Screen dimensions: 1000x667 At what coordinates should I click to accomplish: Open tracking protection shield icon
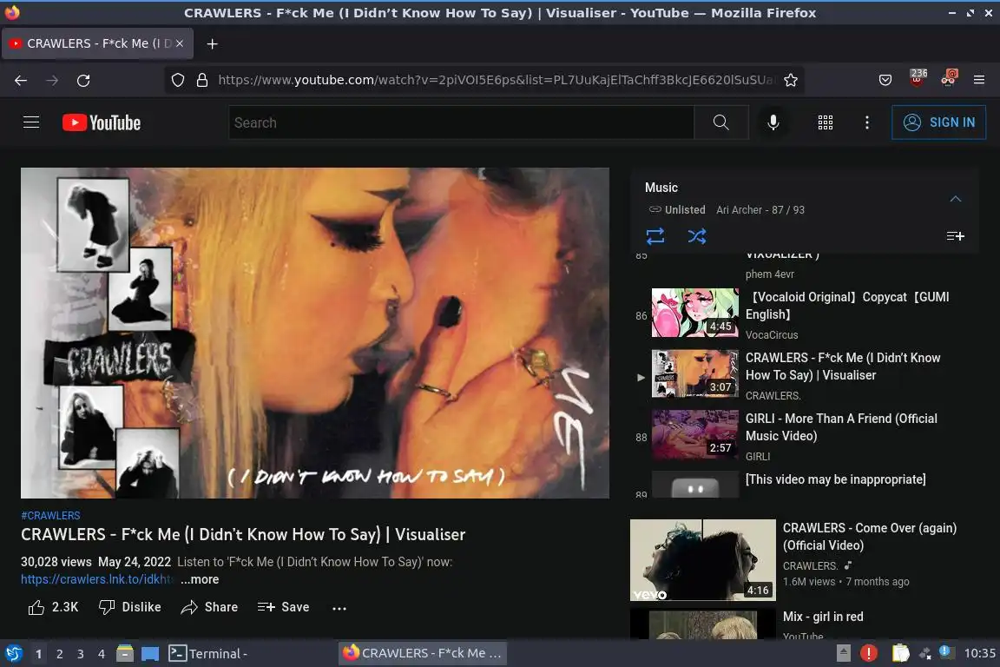(x=178, y=80)
